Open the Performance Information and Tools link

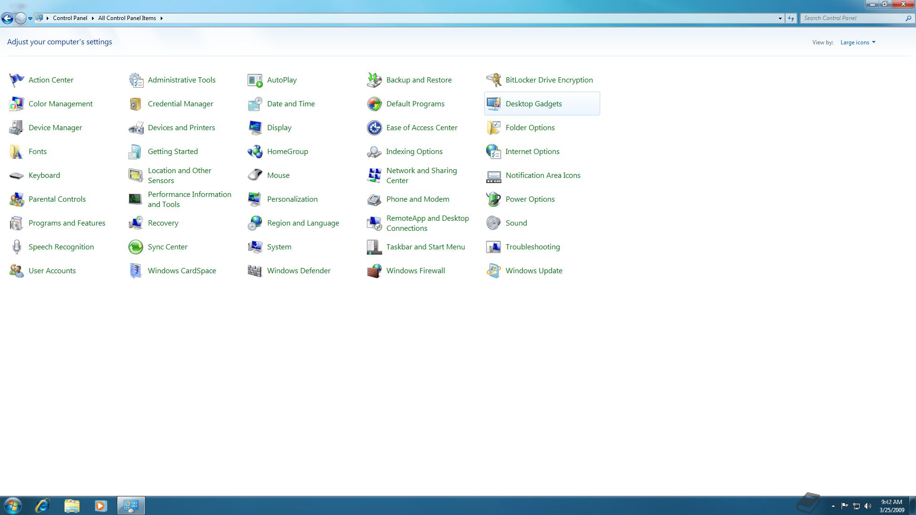pos(189,199)
